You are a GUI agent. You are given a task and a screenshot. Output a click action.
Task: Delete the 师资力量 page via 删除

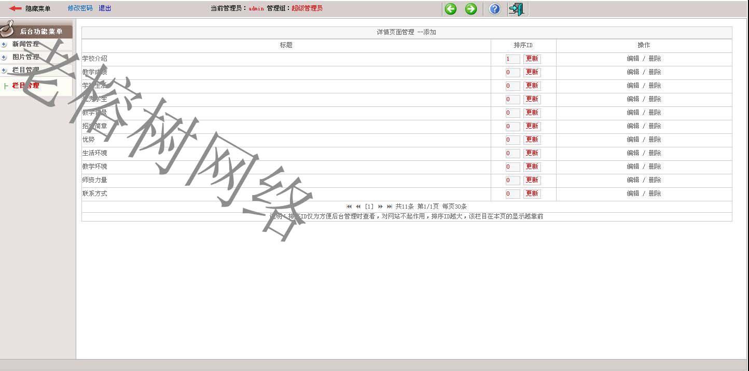[x=655, y=180]
